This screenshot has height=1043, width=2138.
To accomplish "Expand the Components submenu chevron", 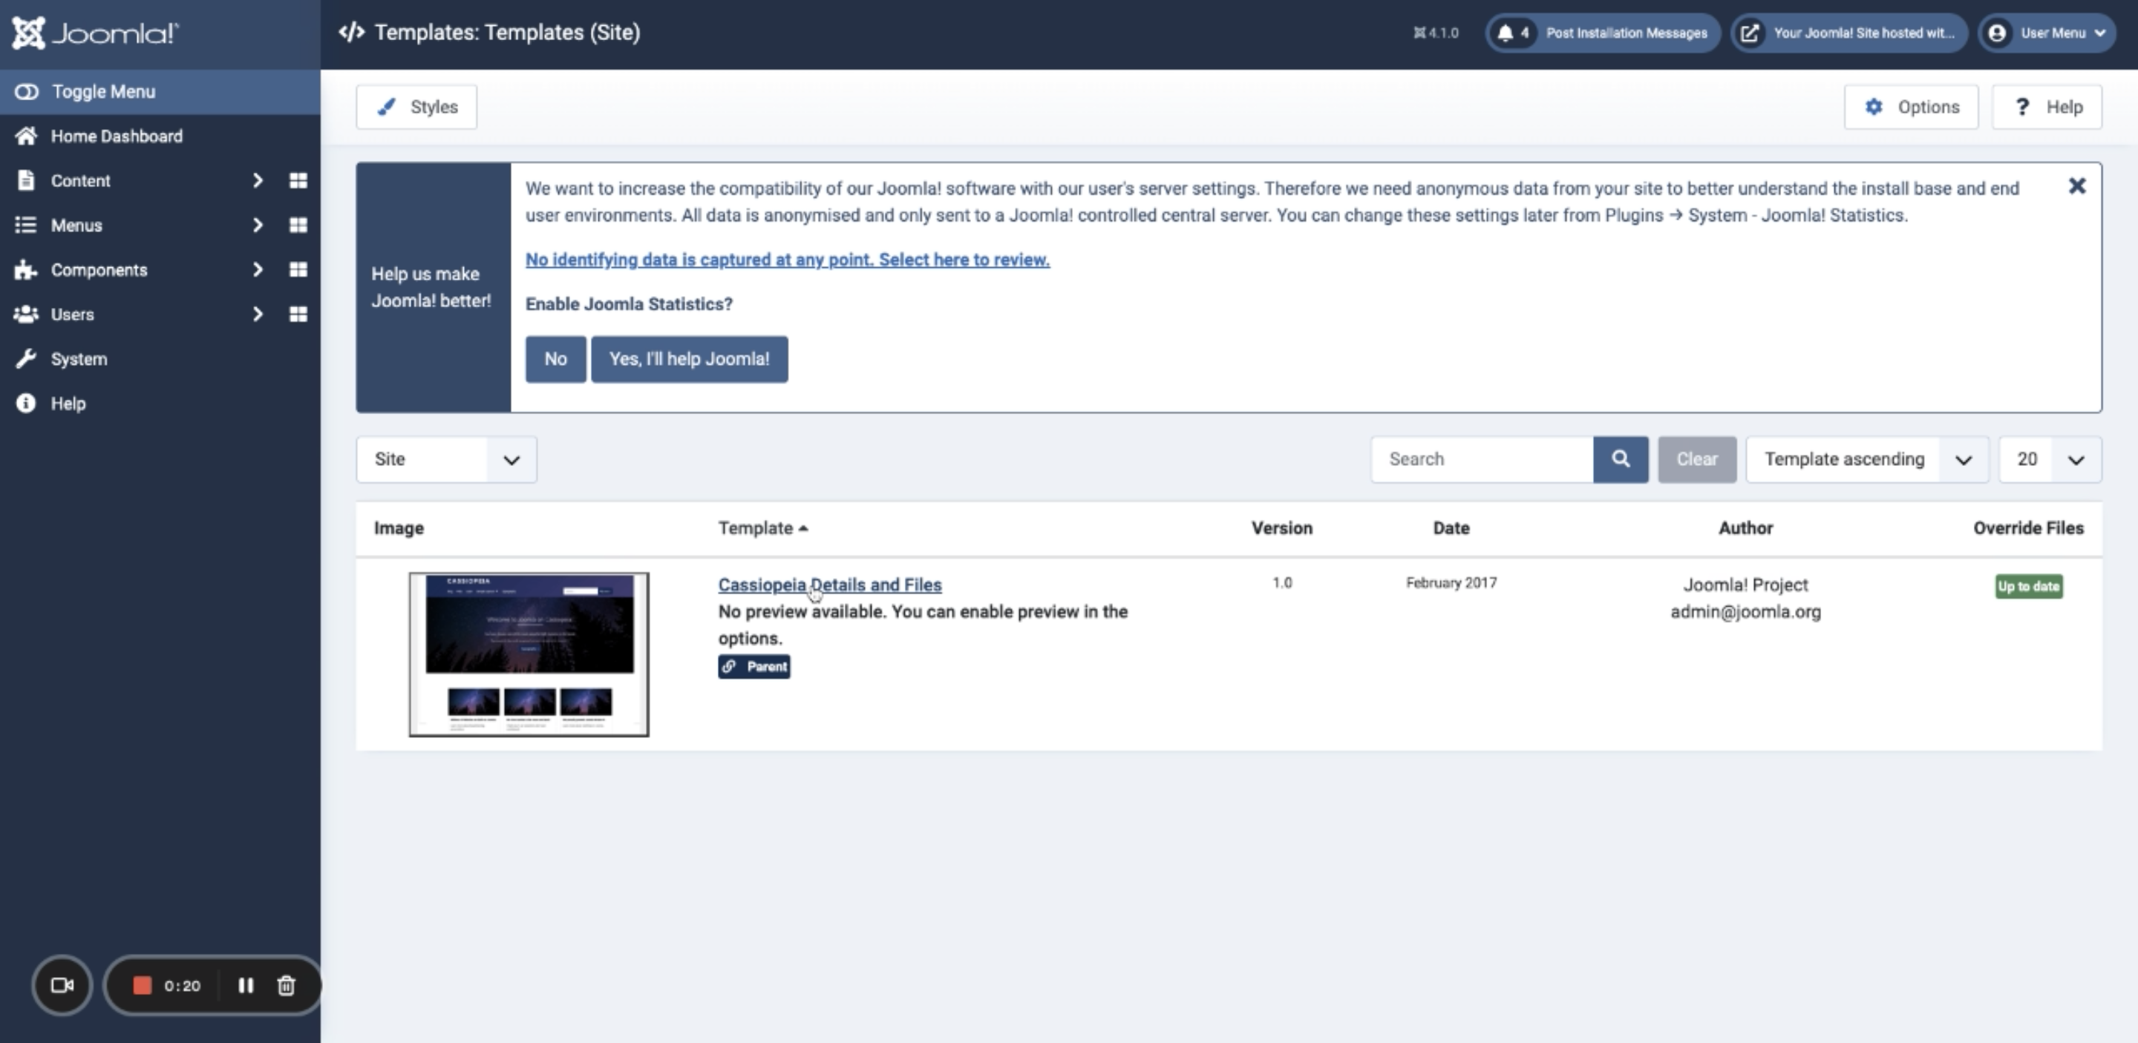I will (x=258, y=270).
